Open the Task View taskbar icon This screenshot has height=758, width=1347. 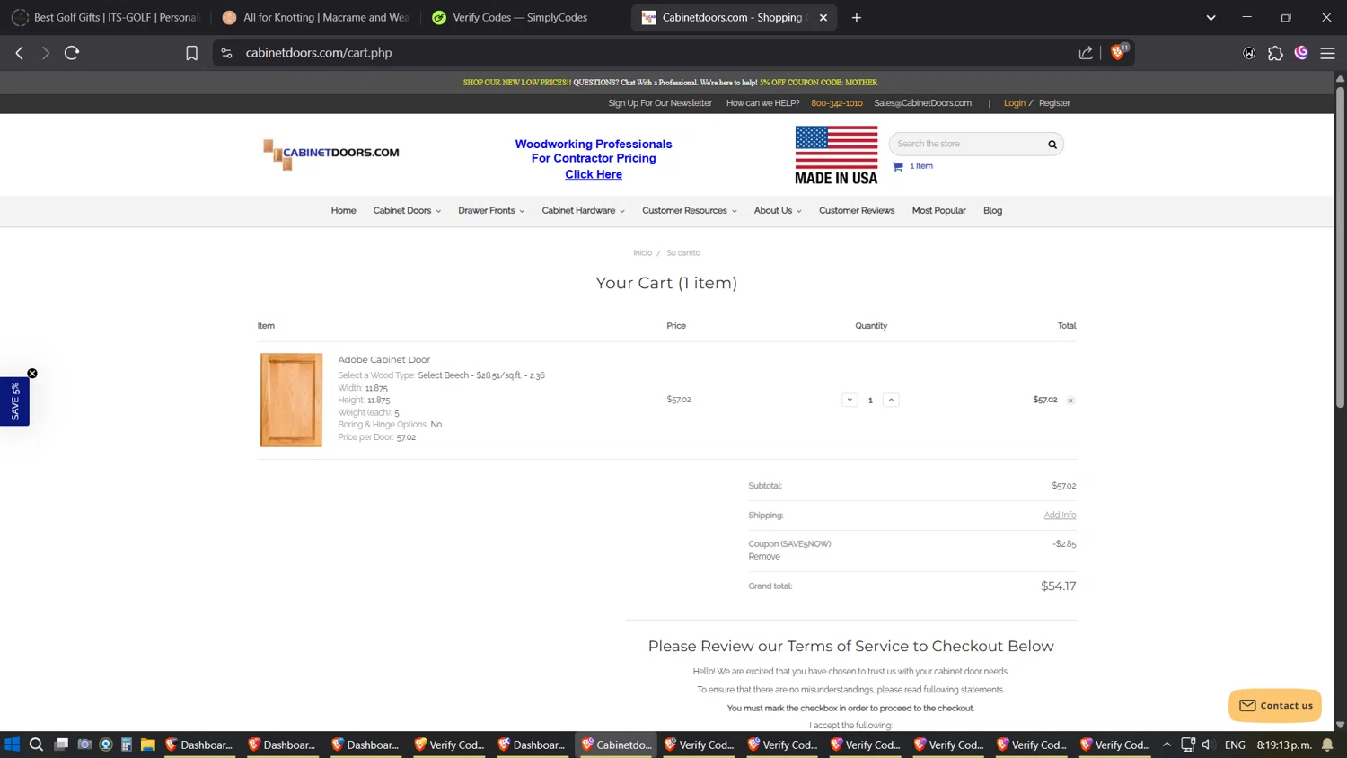click(61, 745)
